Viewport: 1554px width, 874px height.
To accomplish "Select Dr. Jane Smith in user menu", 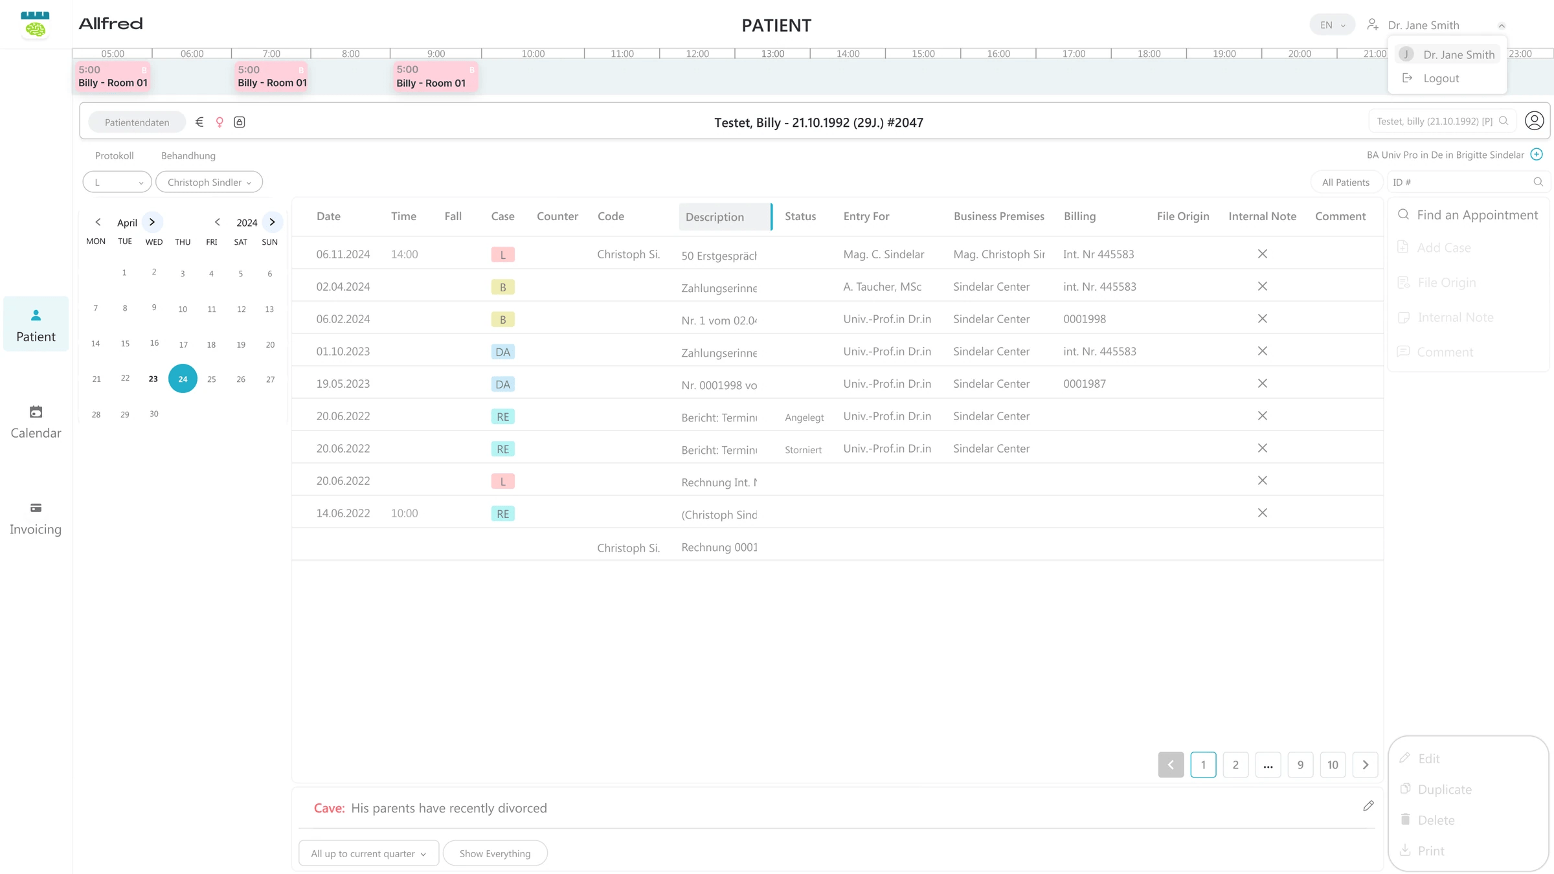I will point(1448,54).
